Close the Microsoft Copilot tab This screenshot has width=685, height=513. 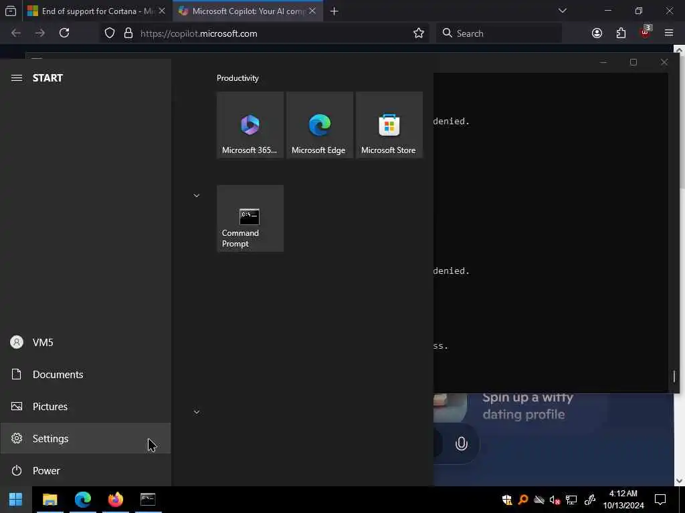tap(312, 11)
